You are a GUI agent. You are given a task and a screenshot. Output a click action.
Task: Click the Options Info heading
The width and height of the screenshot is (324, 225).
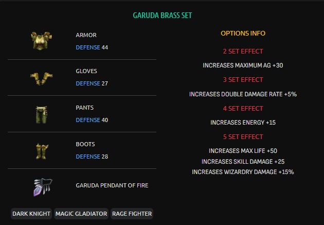243,33
